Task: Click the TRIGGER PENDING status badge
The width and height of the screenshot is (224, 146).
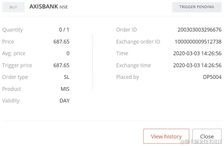Action: tap(197, 7)
